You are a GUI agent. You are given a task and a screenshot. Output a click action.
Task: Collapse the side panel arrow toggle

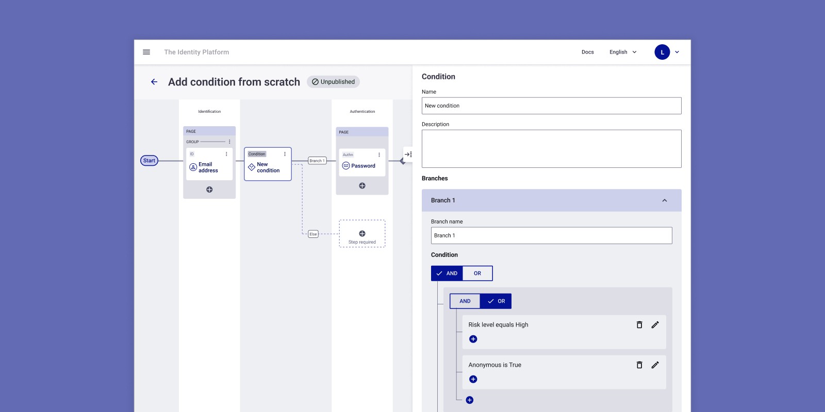point(408,154)
